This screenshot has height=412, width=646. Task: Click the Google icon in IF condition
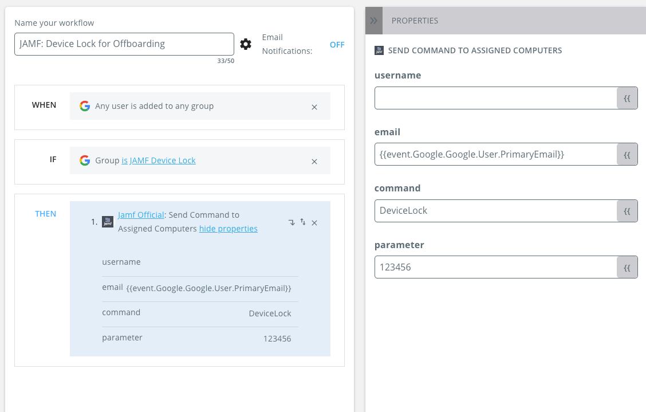pos(85,160)
